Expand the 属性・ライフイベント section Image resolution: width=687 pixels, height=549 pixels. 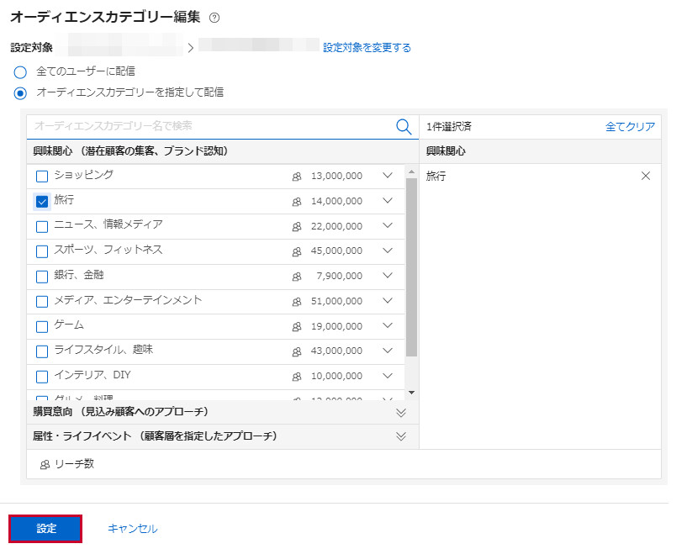pyautogui.click(x=401, y=436)
